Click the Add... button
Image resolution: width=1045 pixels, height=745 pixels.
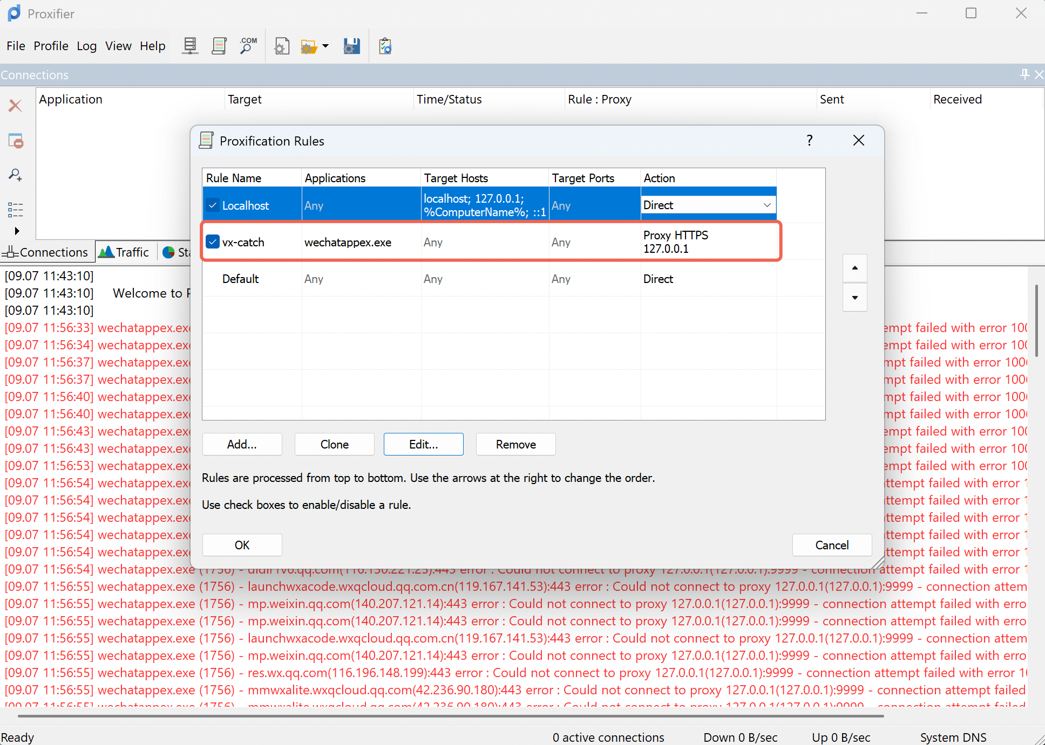click(242, 444)
